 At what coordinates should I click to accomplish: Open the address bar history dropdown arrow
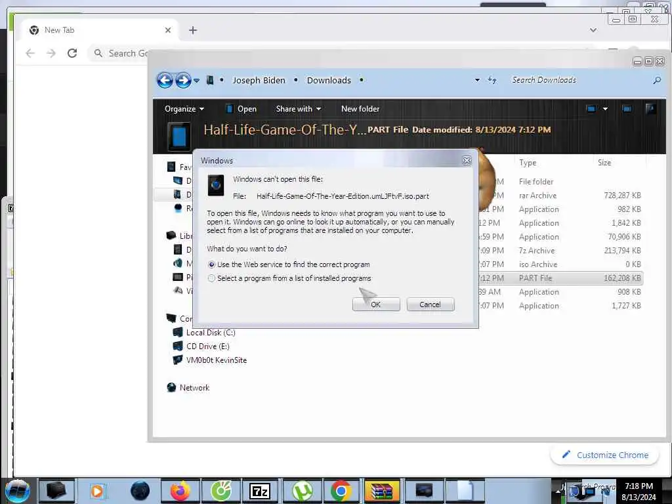(477, 80)
